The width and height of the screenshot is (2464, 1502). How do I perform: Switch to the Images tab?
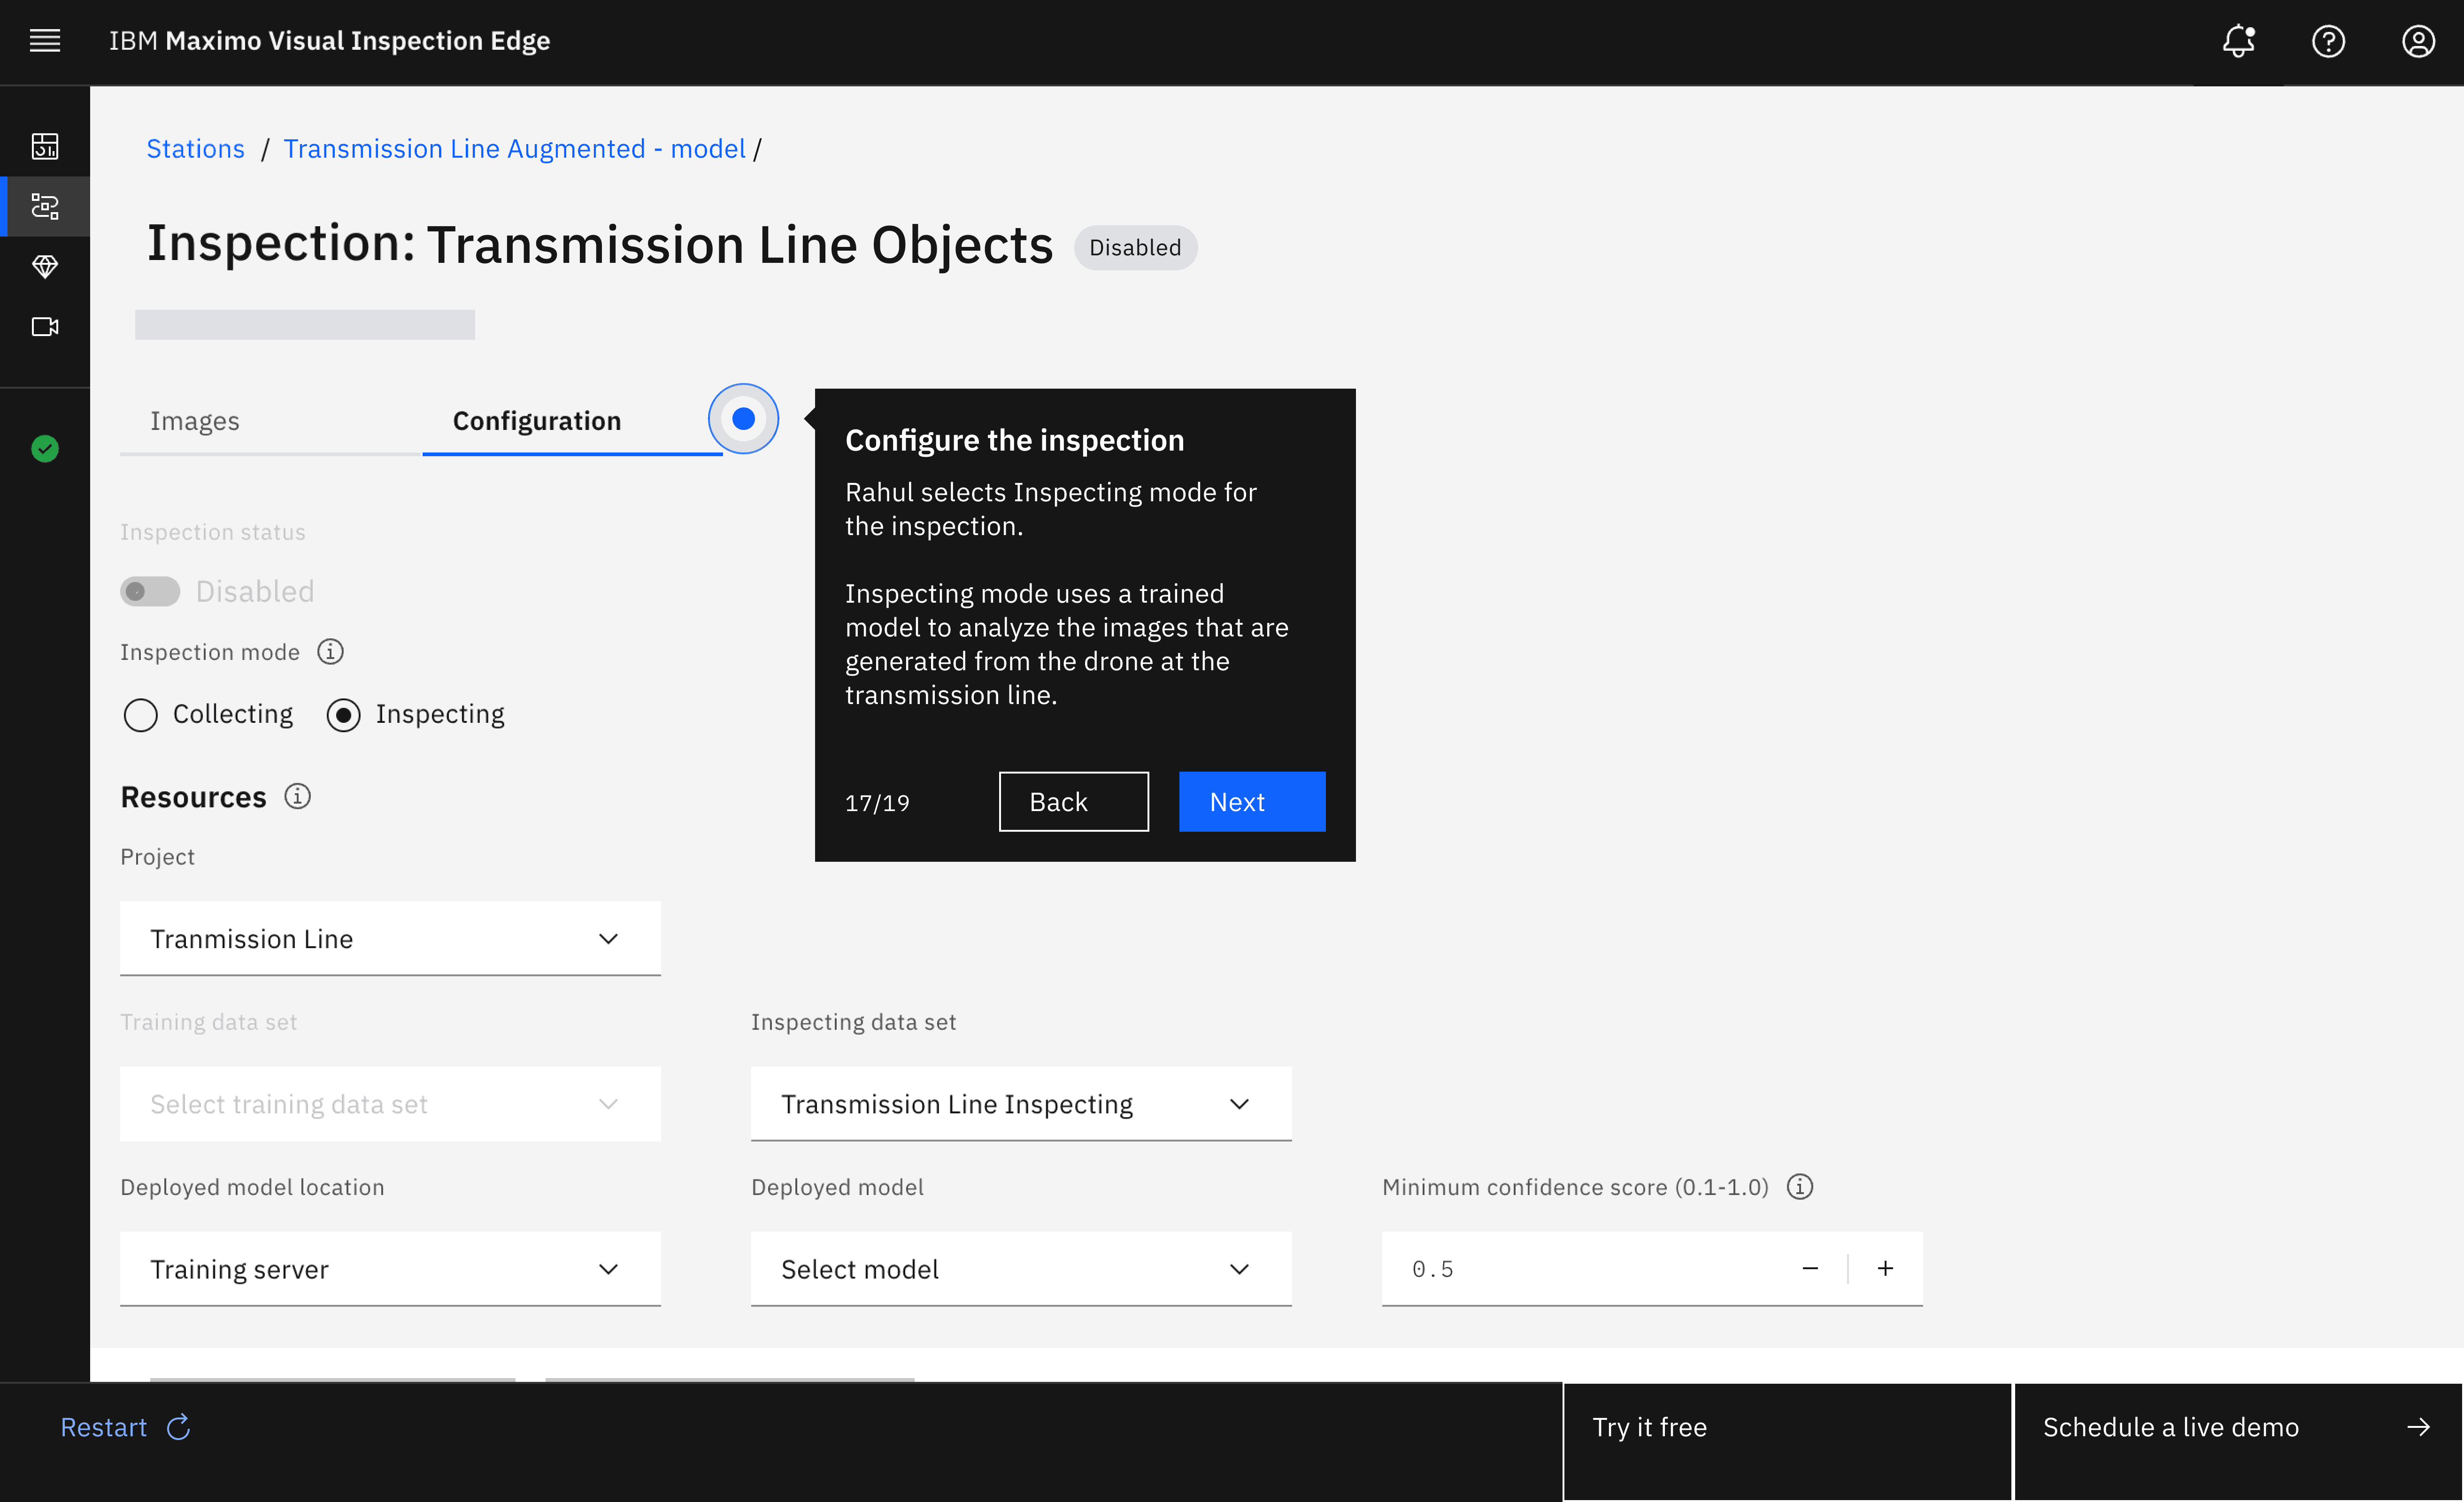(195, 421)
